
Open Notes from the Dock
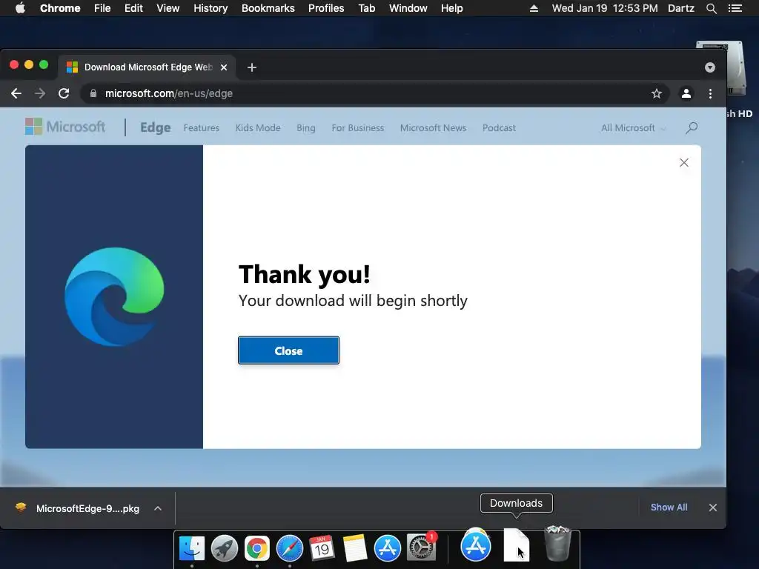355,548
